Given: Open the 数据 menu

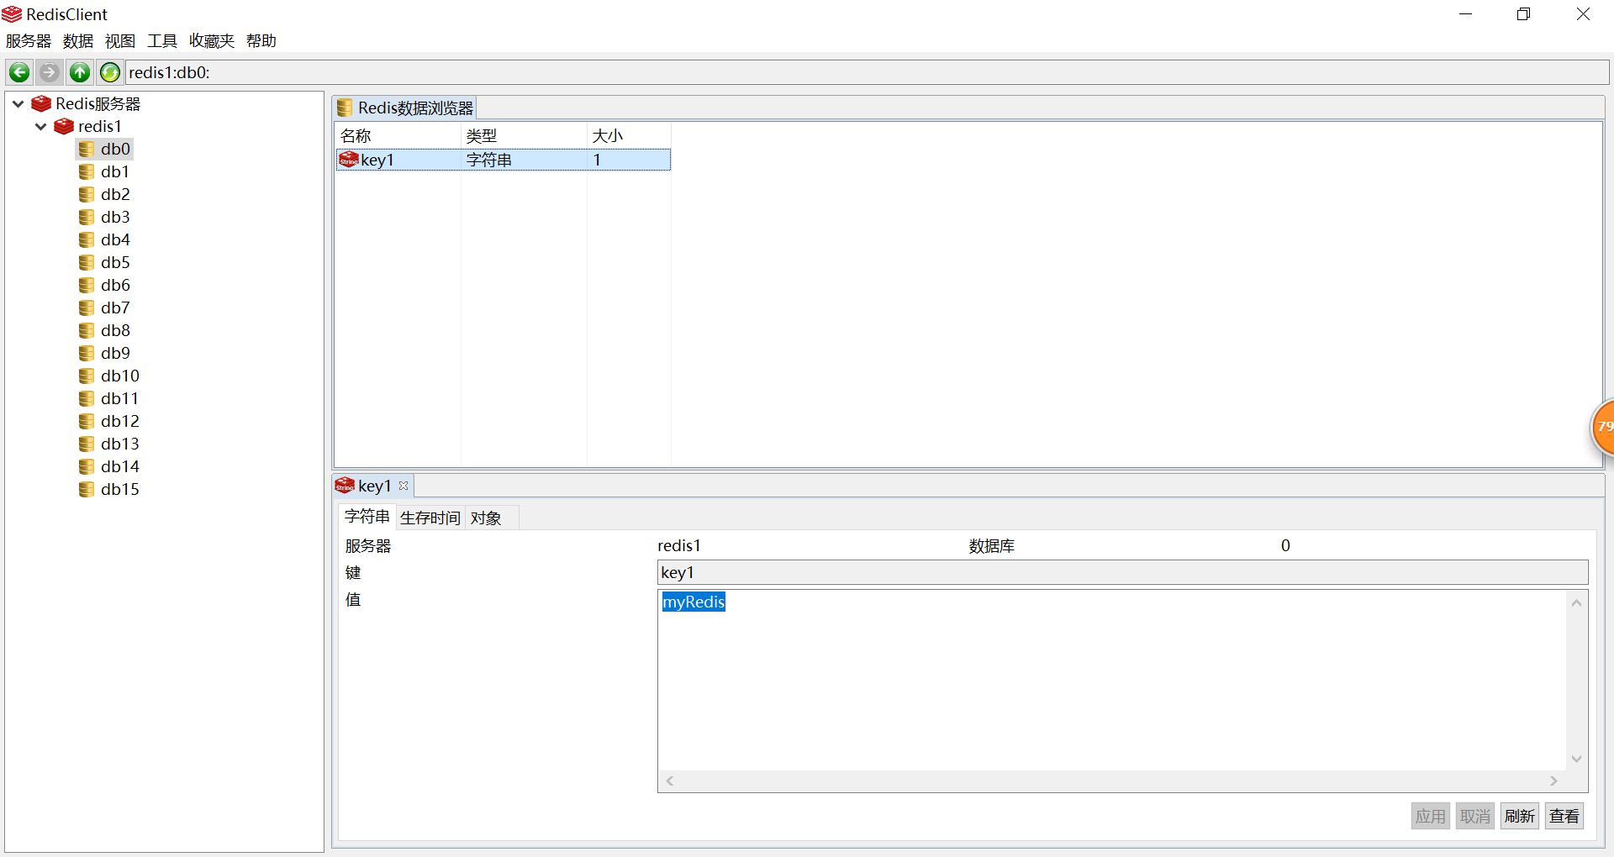Looking at the screenshot, I should click(78, 40).
